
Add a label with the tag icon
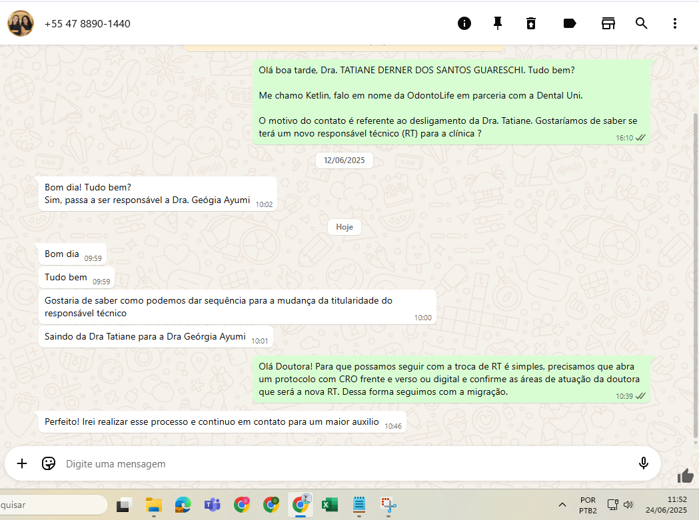point(570,23)
